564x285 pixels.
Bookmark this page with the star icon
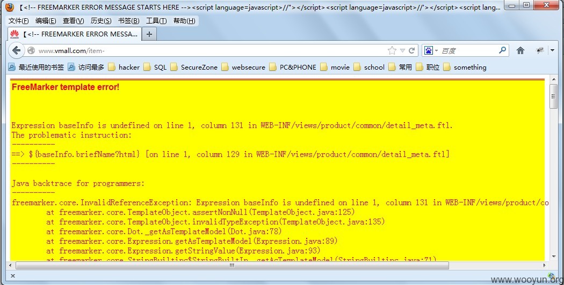pyautogui.click(x=392, y=50)
